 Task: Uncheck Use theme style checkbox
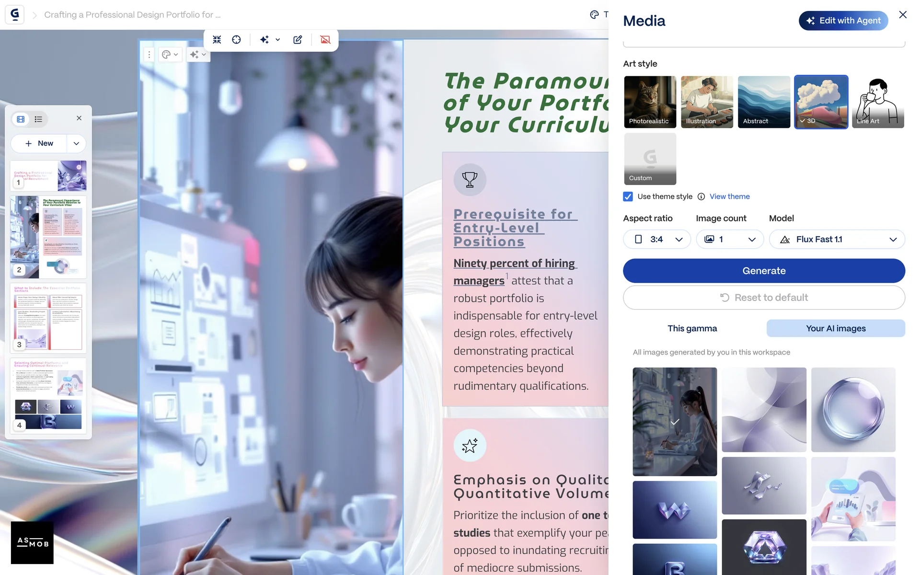[628, 196]
